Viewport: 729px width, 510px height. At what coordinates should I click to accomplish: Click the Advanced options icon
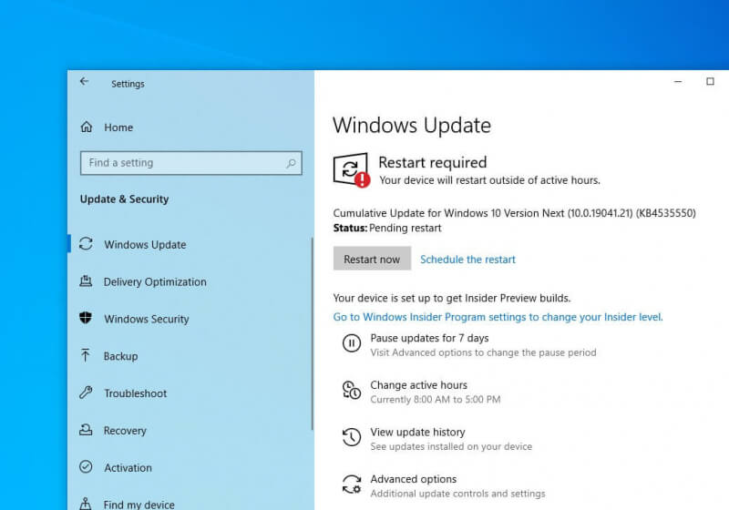[351, 484]
